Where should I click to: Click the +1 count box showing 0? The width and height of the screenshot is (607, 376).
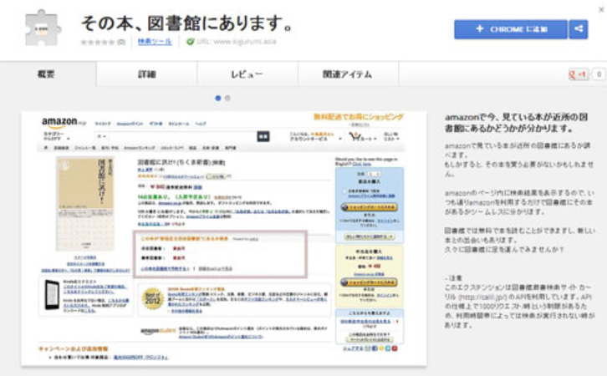click(598, 74)
